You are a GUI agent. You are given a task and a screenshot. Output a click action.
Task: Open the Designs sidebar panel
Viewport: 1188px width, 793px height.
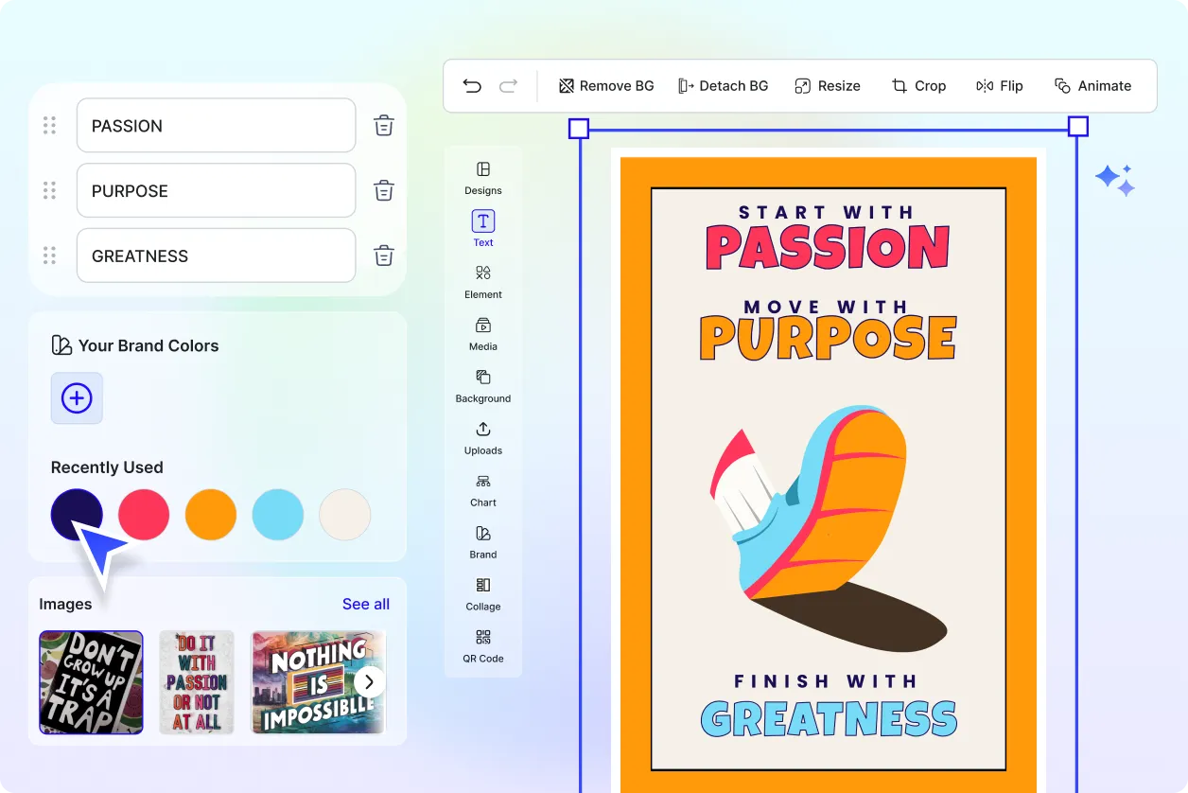(x=483, y=177)
